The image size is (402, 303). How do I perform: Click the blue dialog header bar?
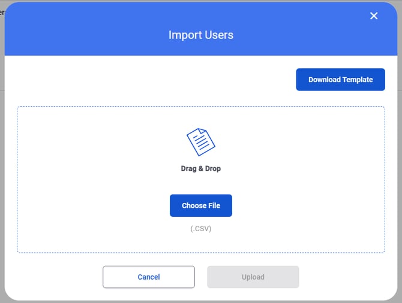90,30
